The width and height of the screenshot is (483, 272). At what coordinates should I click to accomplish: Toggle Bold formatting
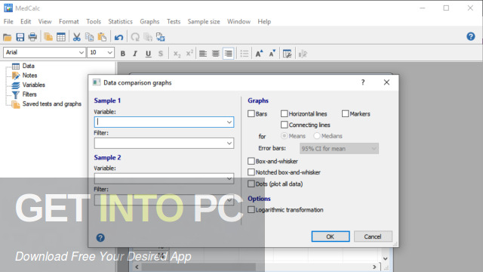point(123,54)
